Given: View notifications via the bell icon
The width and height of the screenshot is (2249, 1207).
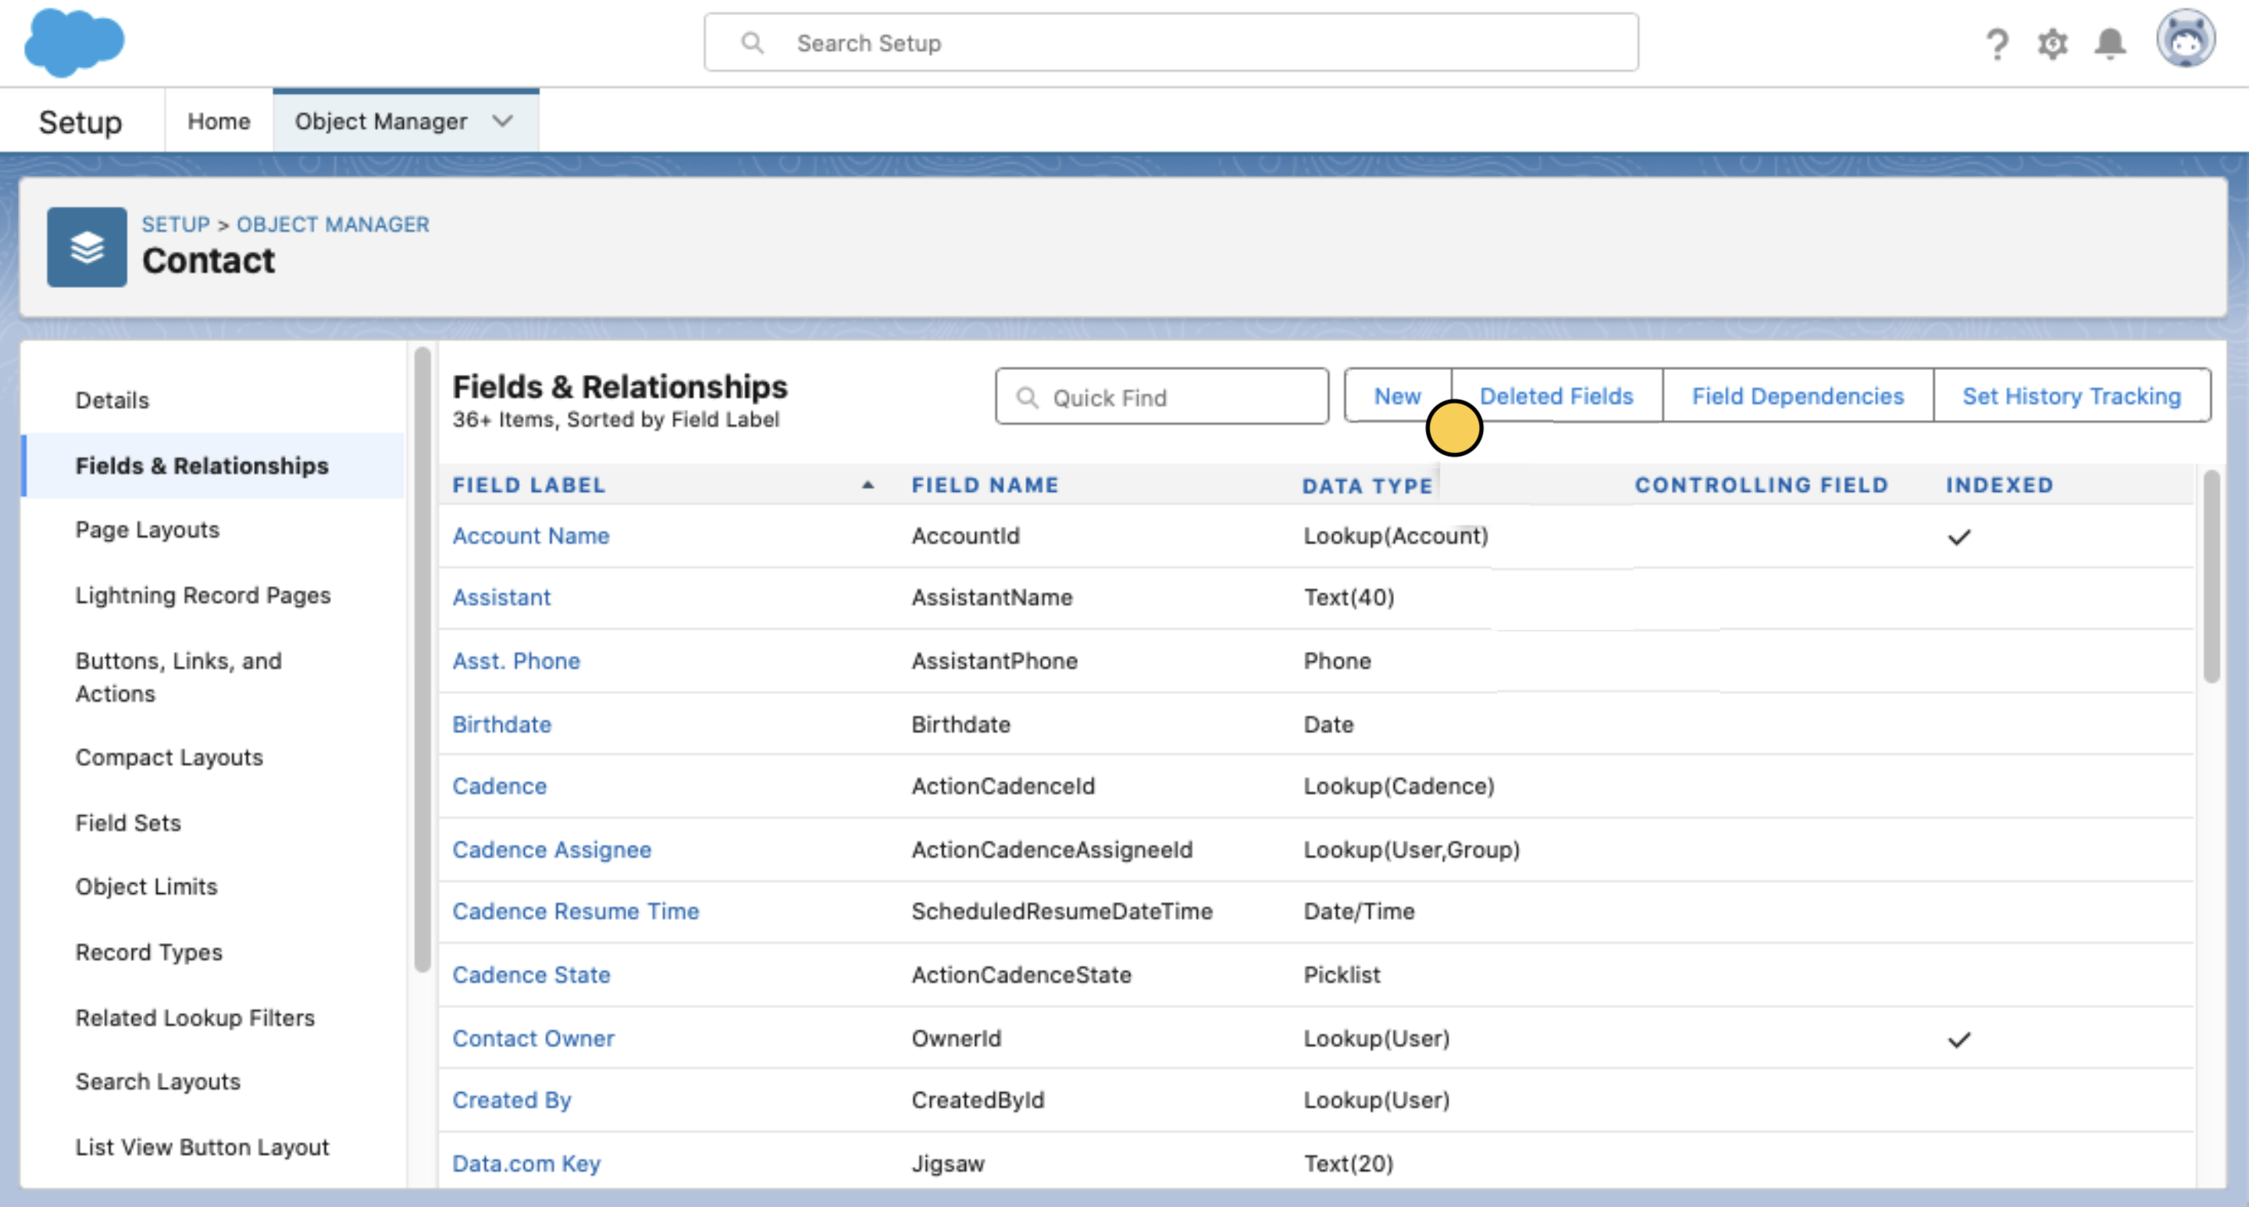Looking at the screenshot, I should [2111, 42].
